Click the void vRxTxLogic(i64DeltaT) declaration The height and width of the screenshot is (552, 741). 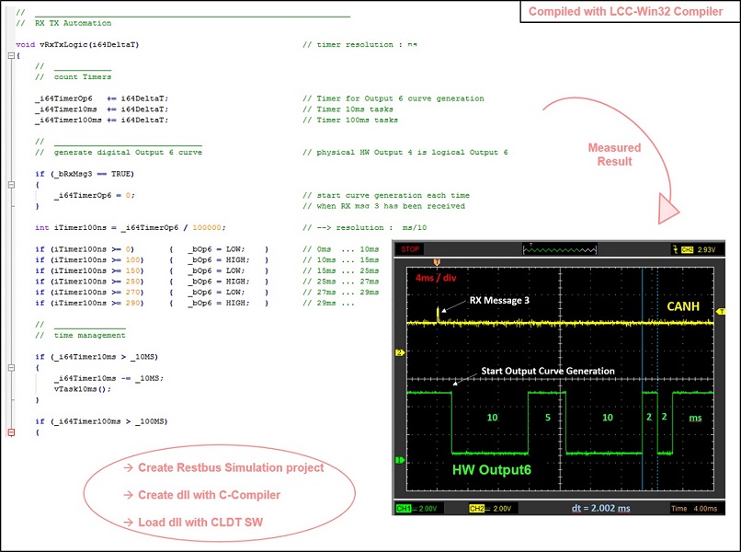click(77, 44)
